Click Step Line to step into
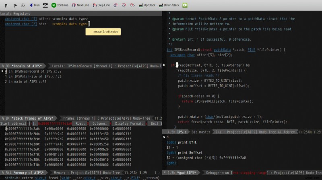The width and height of the screenshot is (322, 180). tap(102, 5)
